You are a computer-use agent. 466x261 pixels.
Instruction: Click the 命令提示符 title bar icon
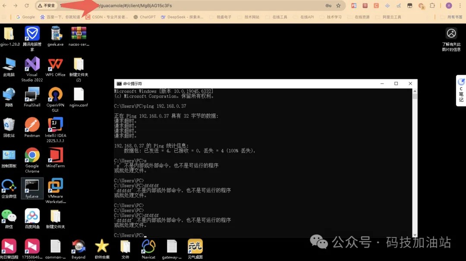[x=119, y=84]
